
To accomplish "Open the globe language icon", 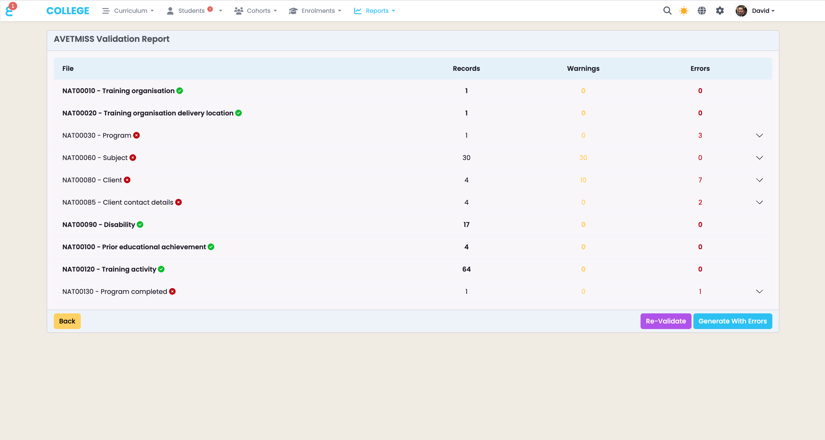I will point(702,11).
